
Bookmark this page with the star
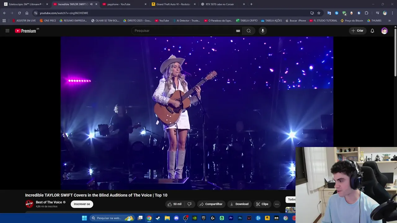[x=319, y=13]
